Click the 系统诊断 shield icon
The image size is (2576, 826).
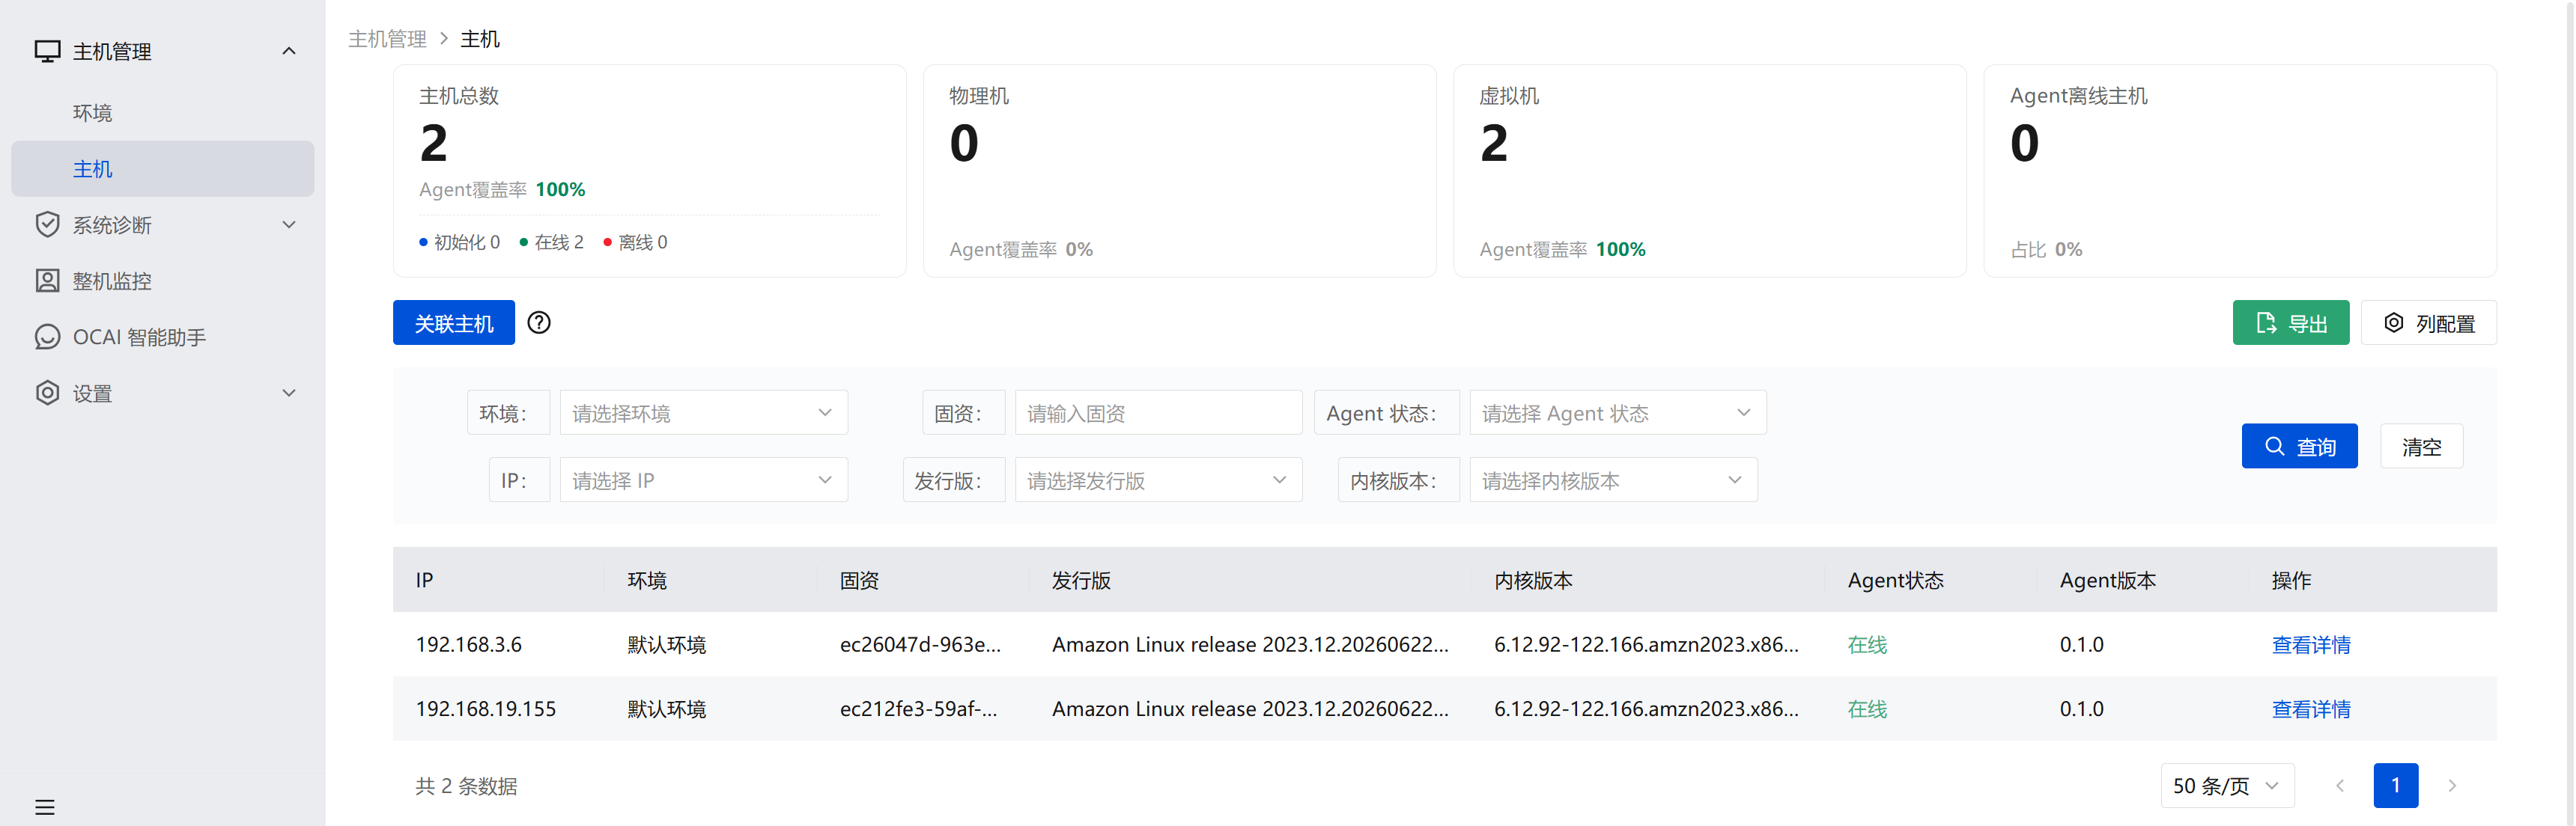(47, 224)
